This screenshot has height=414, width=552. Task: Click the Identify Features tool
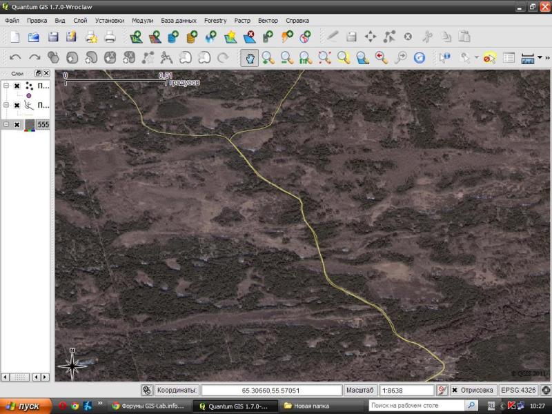point(444,58)
